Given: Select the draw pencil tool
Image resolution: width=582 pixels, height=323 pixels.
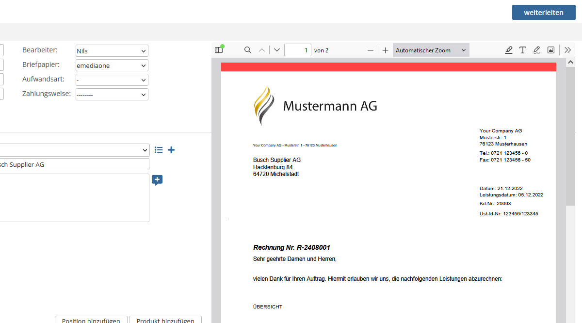Looking at the screenshot, I should pos(537,50).
